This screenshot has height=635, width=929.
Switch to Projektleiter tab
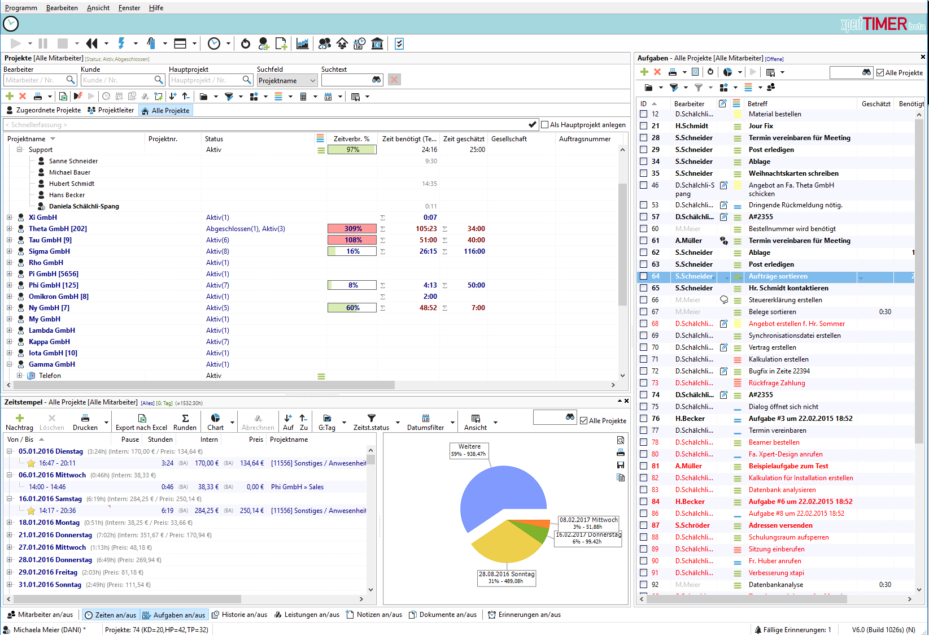pyautogui.click(x=111, y=110)
